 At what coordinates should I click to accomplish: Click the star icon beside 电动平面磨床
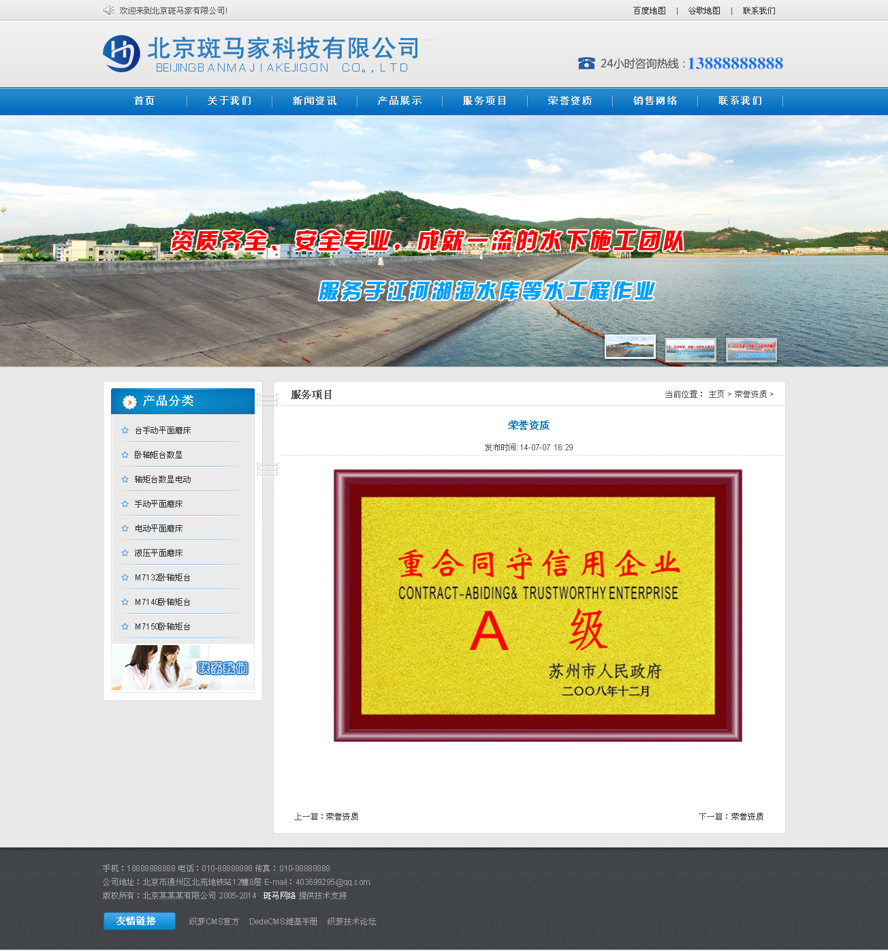click(x=125, y=529)
